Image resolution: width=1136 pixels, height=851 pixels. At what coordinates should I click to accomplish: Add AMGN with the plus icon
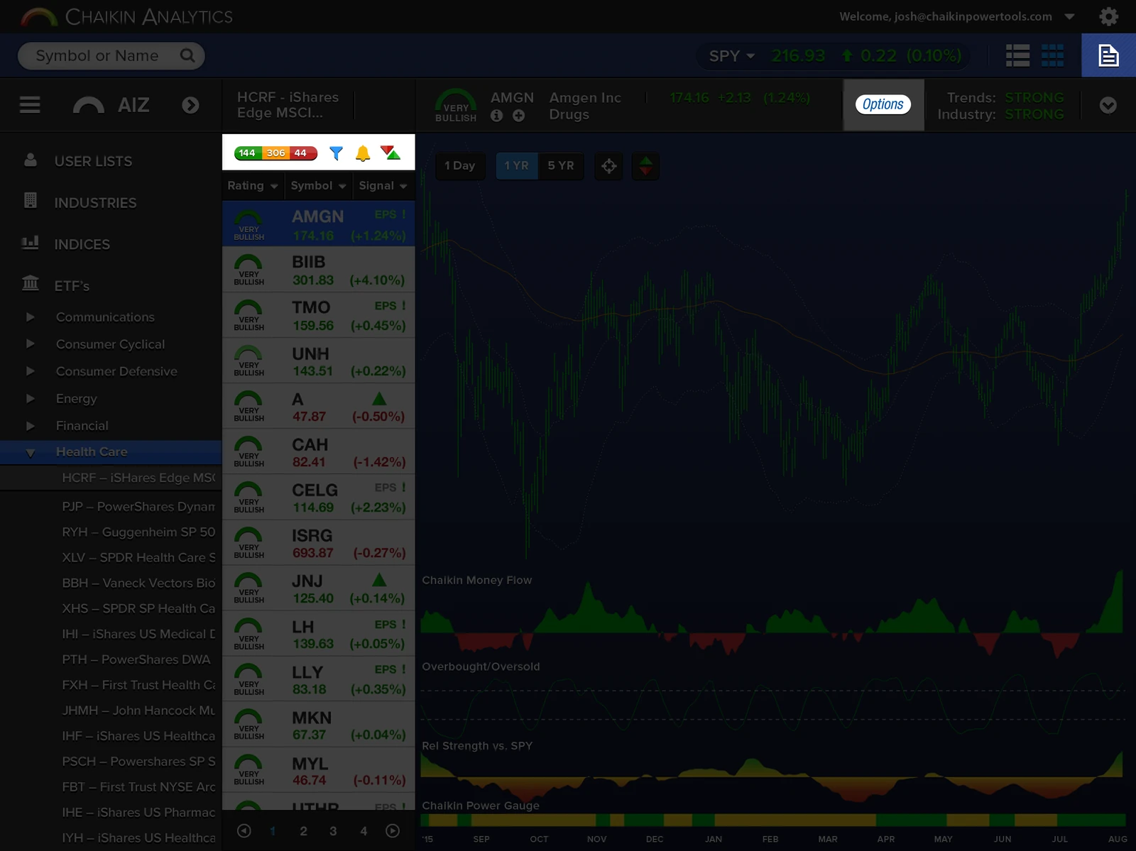(x=519, y=116)
